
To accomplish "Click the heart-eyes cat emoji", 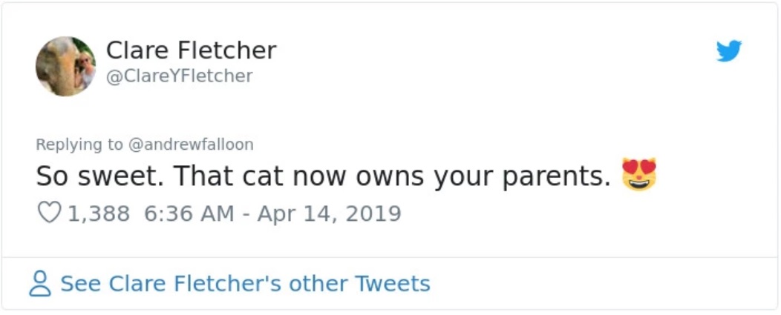I will coord(640,175).
